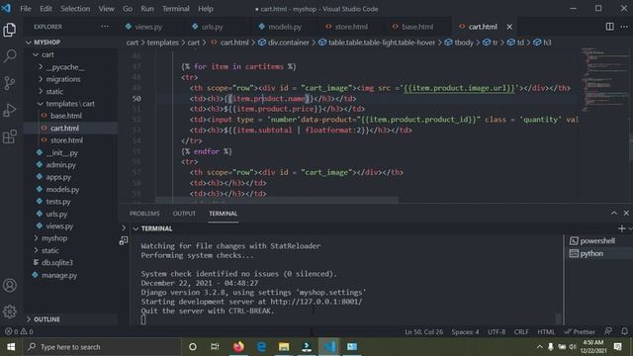Open File Explorer from the taskbar
The height and width of the screenshot is (356, 633).
point(284,347)
